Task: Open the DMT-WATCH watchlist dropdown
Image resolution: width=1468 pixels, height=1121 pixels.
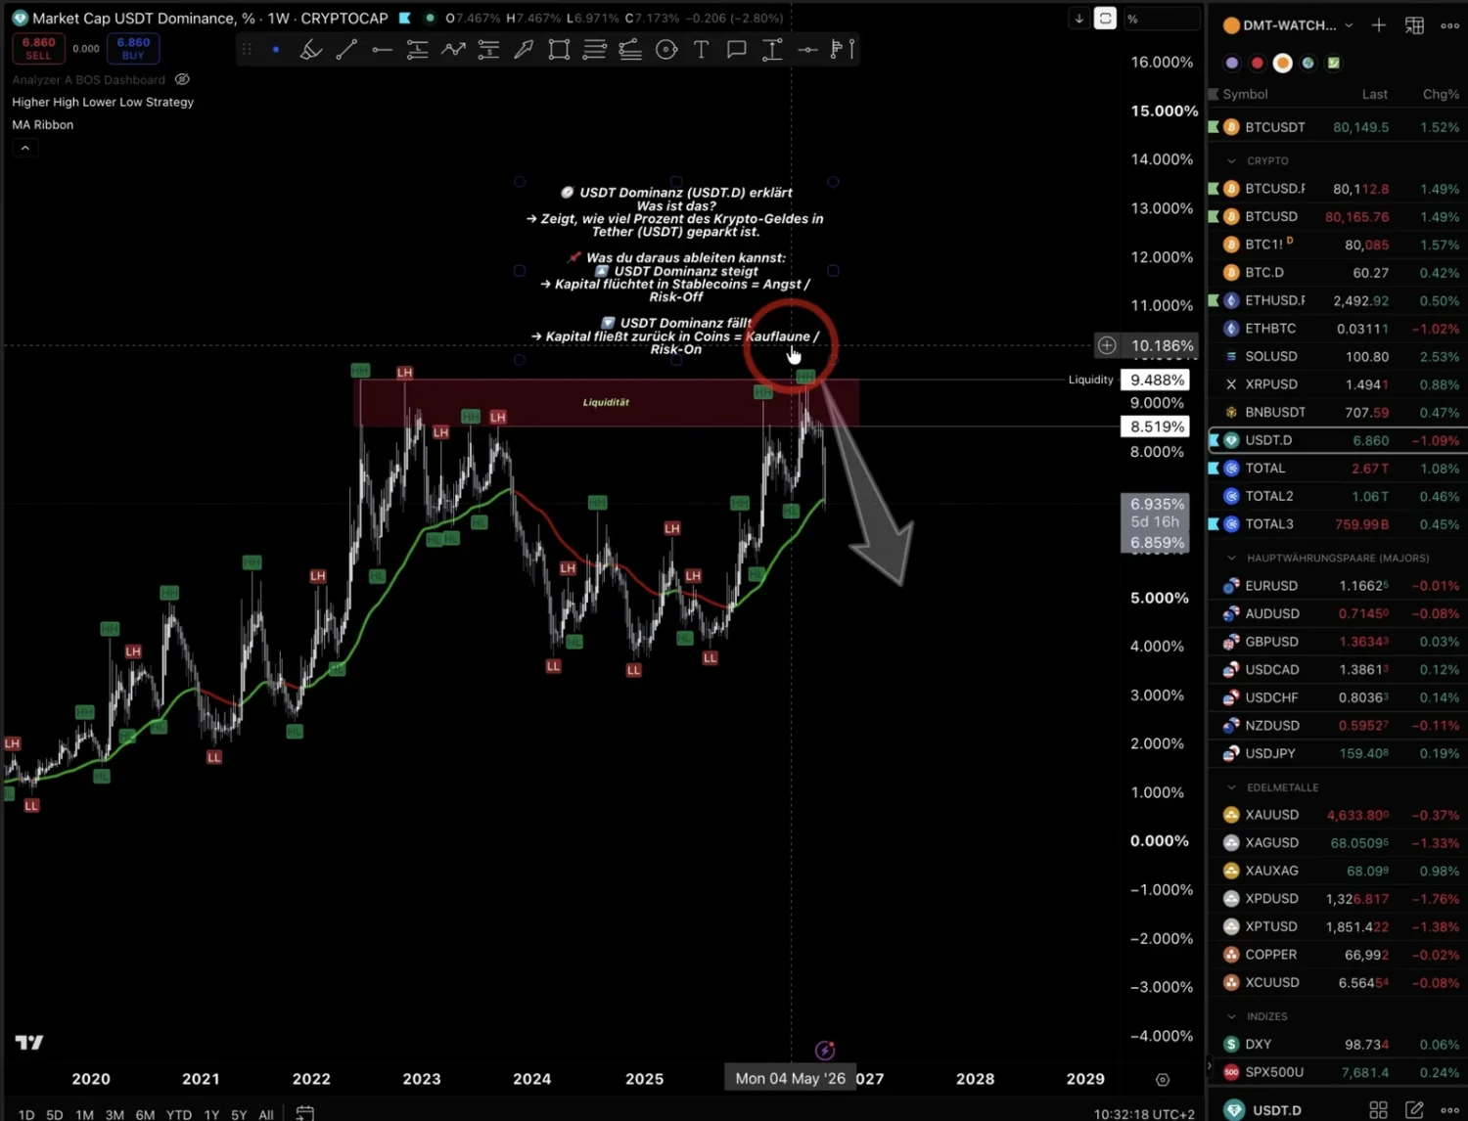Action: 1349,25
